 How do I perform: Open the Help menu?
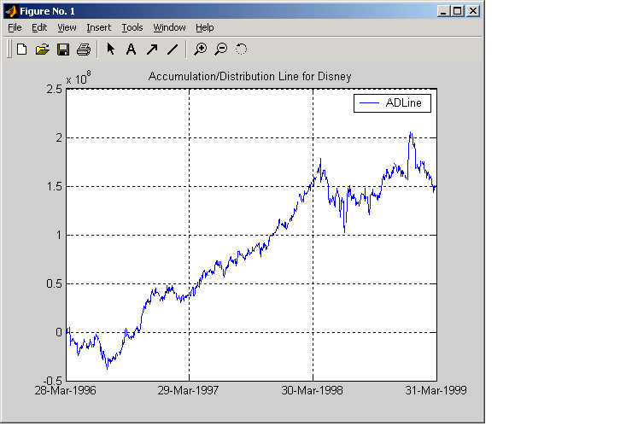(205, 27)
